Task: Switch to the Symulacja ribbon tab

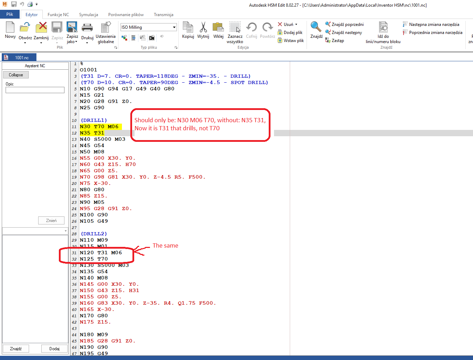Action: point(89,15)
